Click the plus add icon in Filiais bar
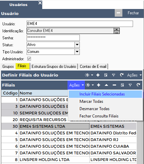 tap(98, 85)
